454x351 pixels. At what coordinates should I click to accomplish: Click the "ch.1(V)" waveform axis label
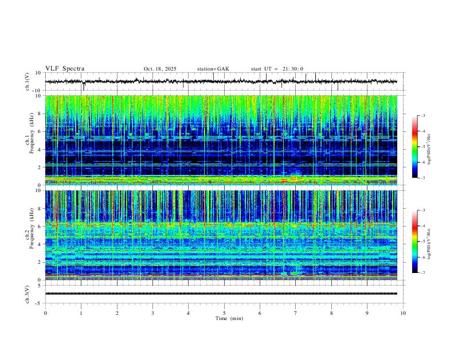[x=28, y=81]
